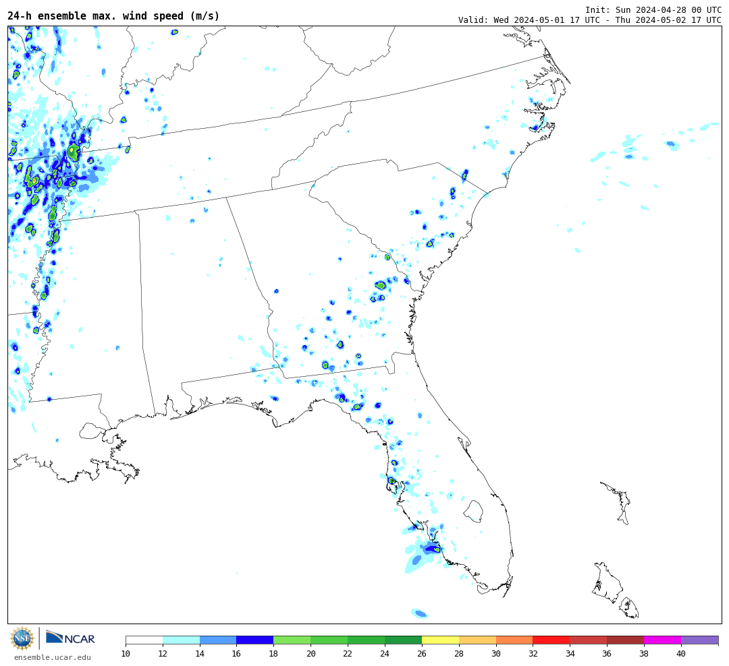729x666 pixels.
Task: Click the colorbar tick label 26
Action: point(422,654)
